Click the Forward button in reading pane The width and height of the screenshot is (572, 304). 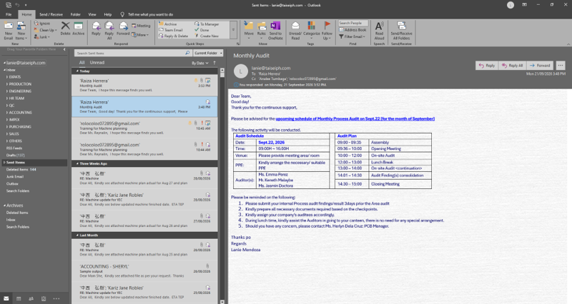(x=540, y=66)
